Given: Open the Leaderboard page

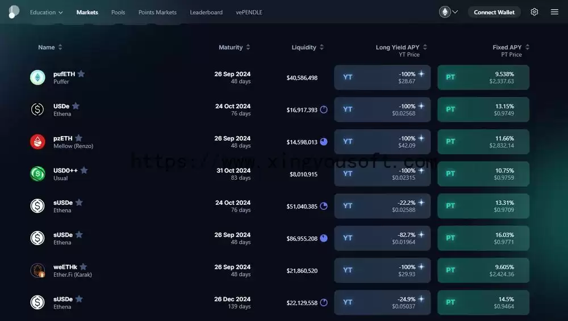Looking at the screenshot, I should click(x=206, y=12).
